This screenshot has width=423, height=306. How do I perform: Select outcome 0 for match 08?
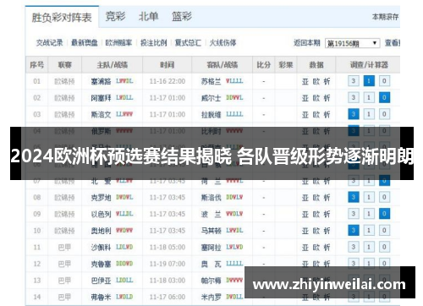coord(384,197)
